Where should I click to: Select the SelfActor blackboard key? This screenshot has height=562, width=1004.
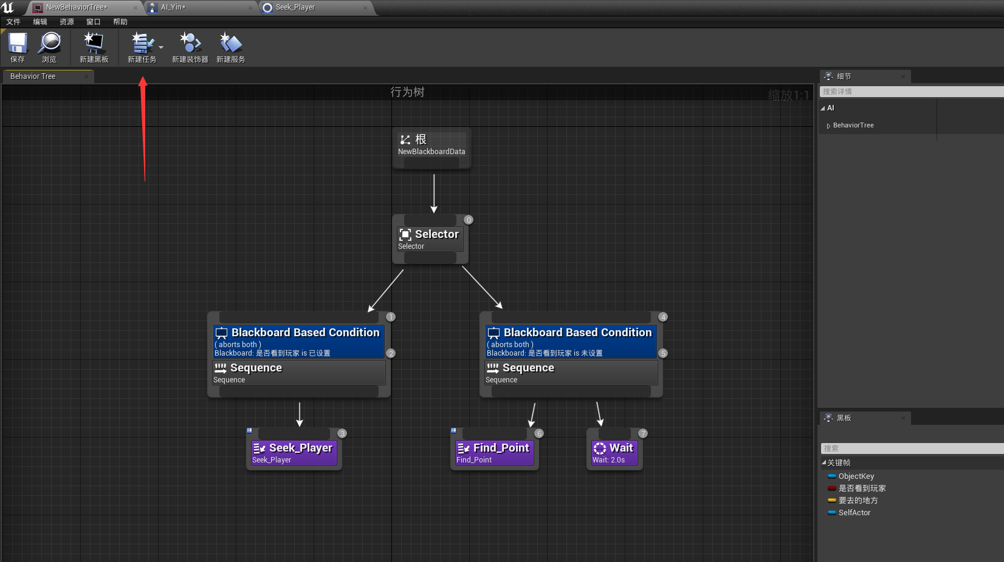coord(854,513)
